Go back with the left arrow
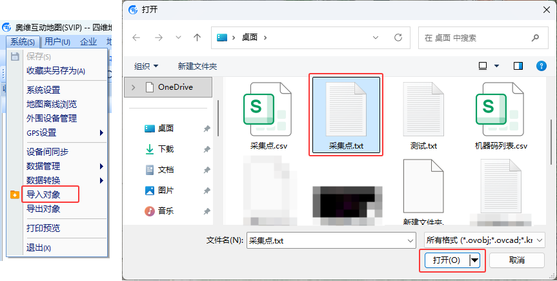 click(136, 37)
